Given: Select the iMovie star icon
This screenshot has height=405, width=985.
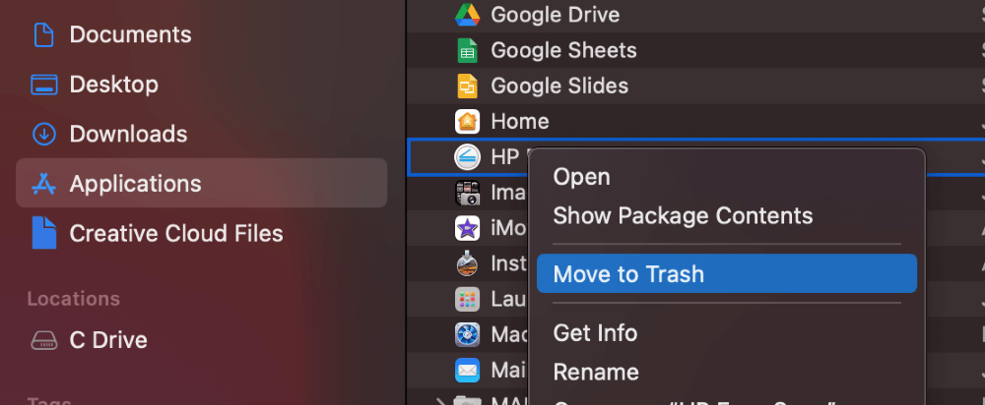Looking at the screenshot, I should (467, 229).
